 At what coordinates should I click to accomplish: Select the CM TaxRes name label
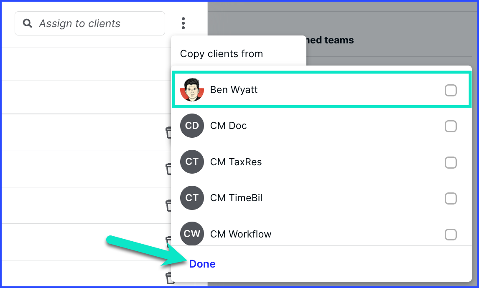236,162
